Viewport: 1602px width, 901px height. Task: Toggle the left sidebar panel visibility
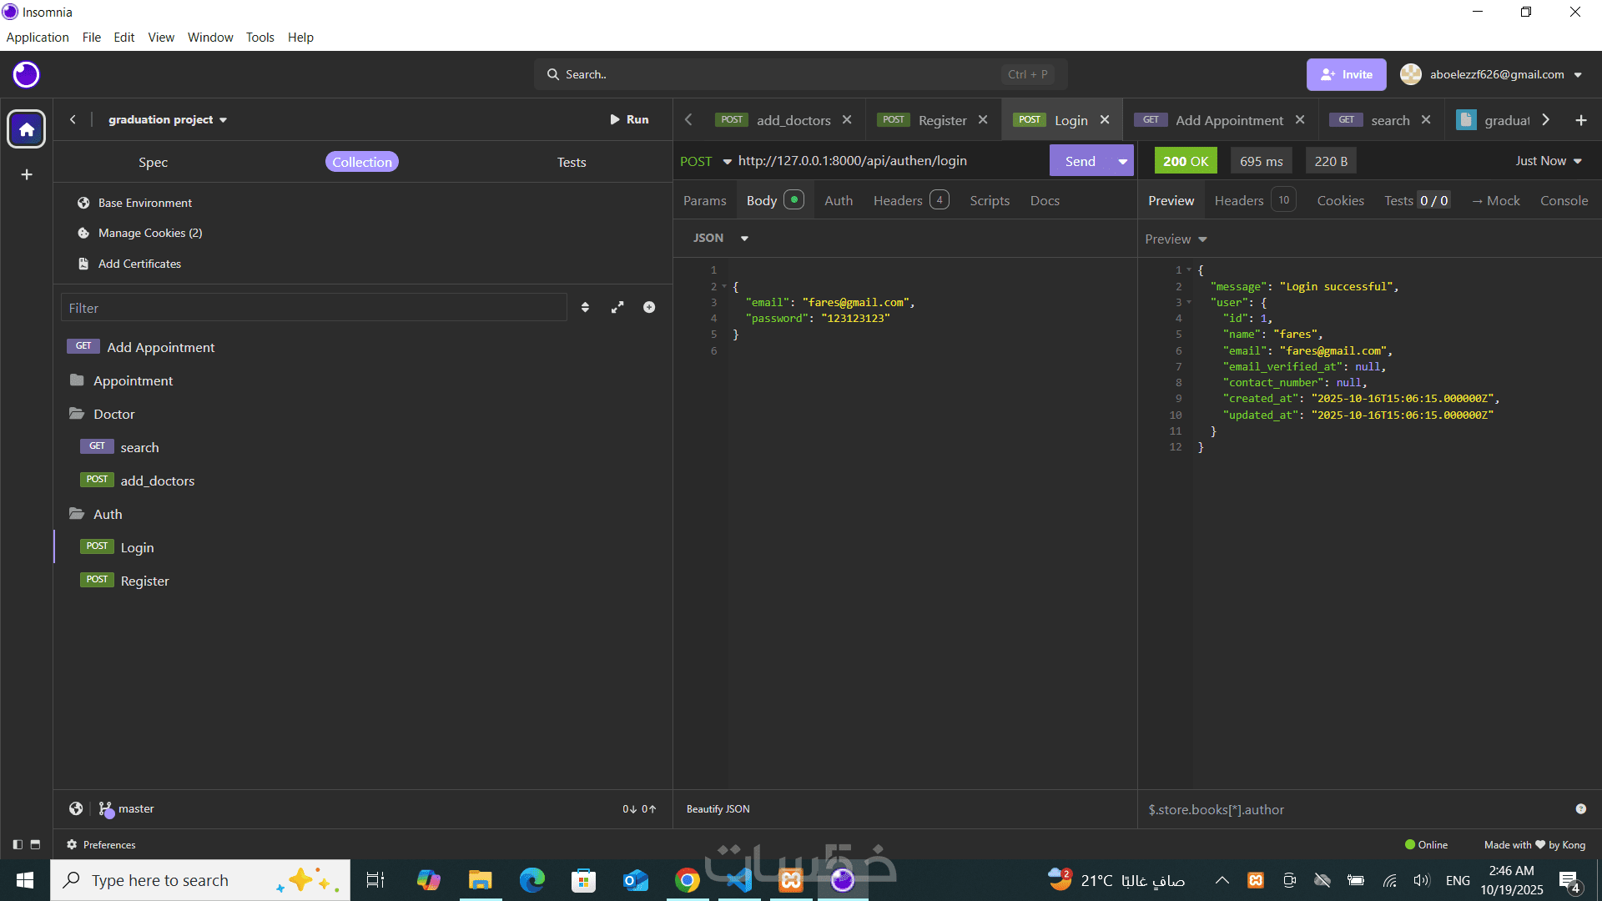(18, 844)
